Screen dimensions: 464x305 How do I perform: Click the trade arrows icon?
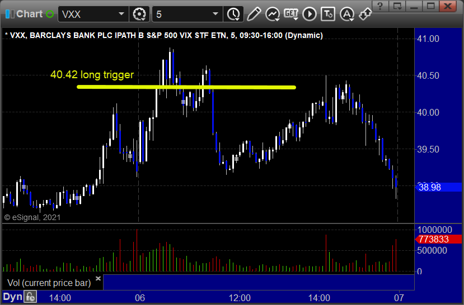pos(365,14)
